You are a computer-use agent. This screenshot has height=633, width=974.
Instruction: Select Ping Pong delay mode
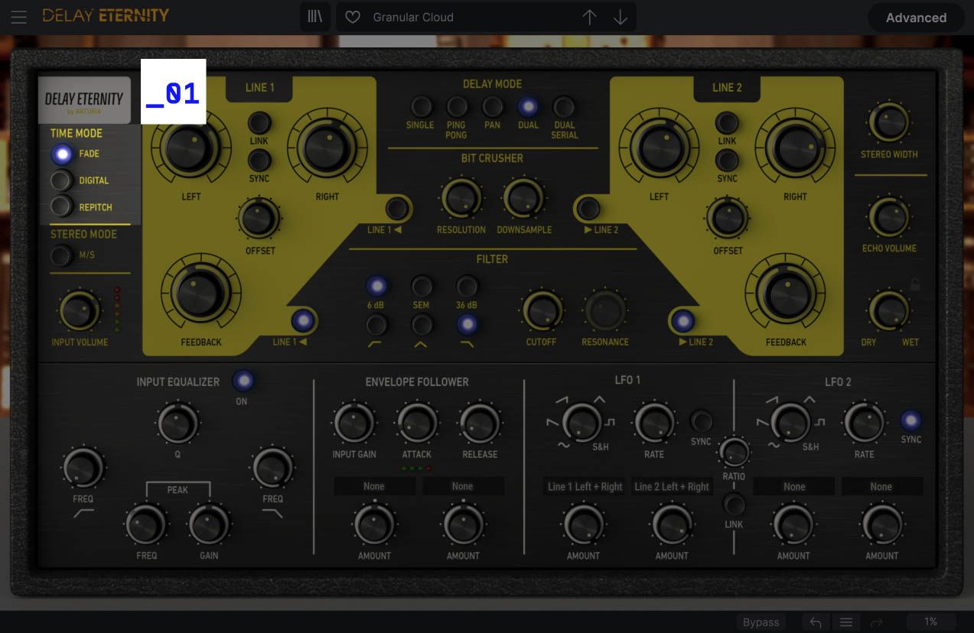pyautogui.click(x=457, y=107)
